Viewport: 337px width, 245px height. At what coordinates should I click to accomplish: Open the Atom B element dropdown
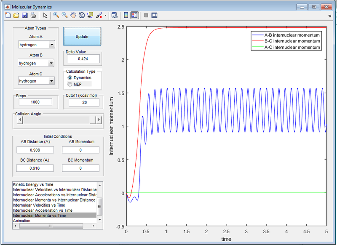[x=36, y=63]
